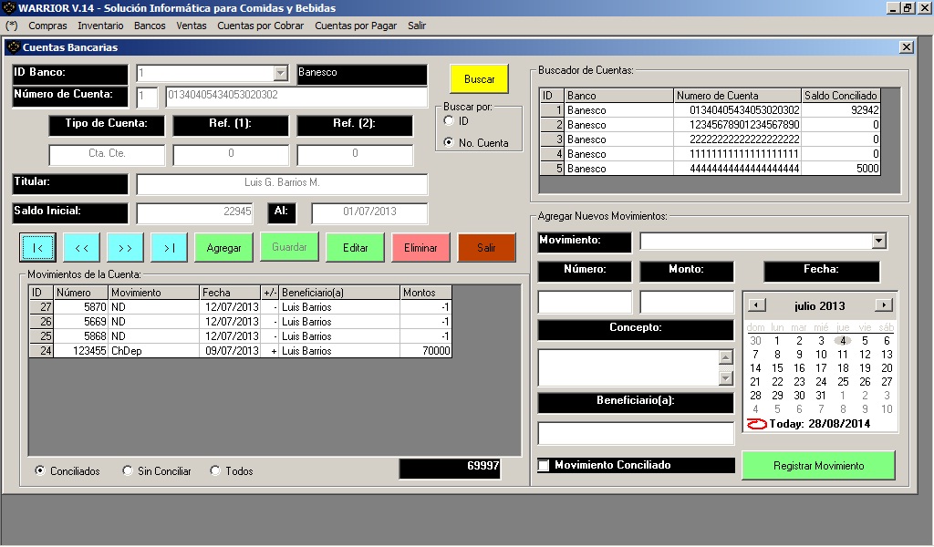Click previous record navigation button

pyautogui.click(x=82, y=247)
